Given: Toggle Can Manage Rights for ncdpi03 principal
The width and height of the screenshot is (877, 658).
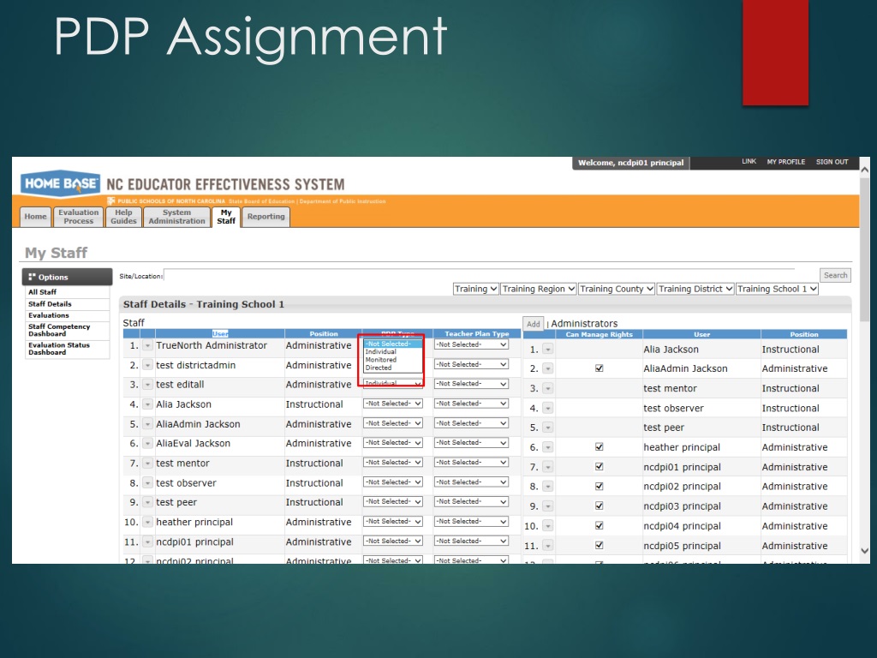Looking at the screenshot, I should coord(599,506).
